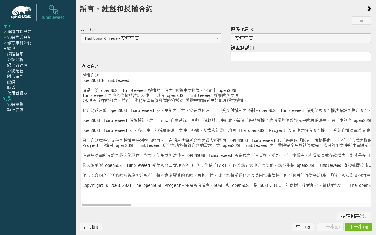
Task: Select 儲存庫啓始化 in the sidebar
Action: pos(19,43)
